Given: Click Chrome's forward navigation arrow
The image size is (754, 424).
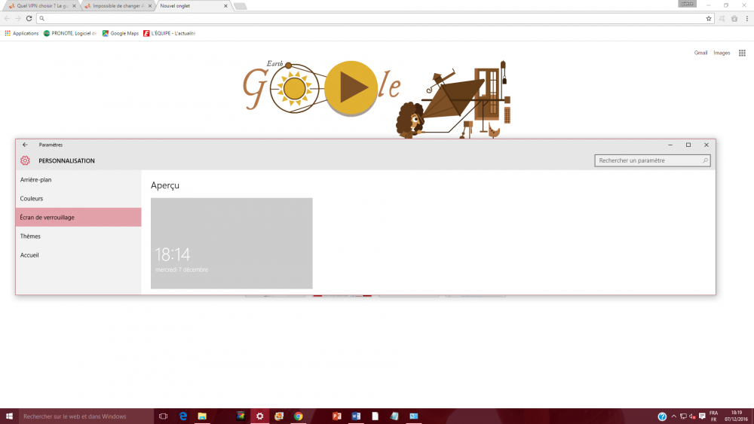Looking at the screenshot, I should 18,18.
